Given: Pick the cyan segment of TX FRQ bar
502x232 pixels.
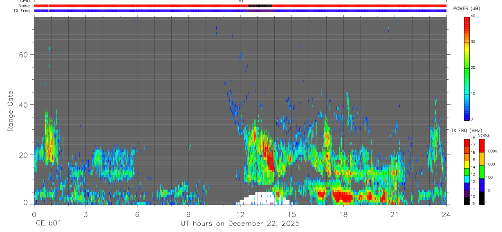Looking at the screenshot, I should click(x=467, y=179).
